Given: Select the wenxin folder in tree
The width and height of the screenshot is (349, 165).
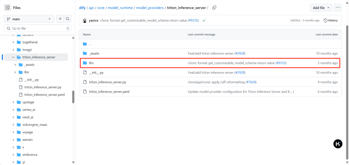Looking at the screenshot, I should pos(28,140).
